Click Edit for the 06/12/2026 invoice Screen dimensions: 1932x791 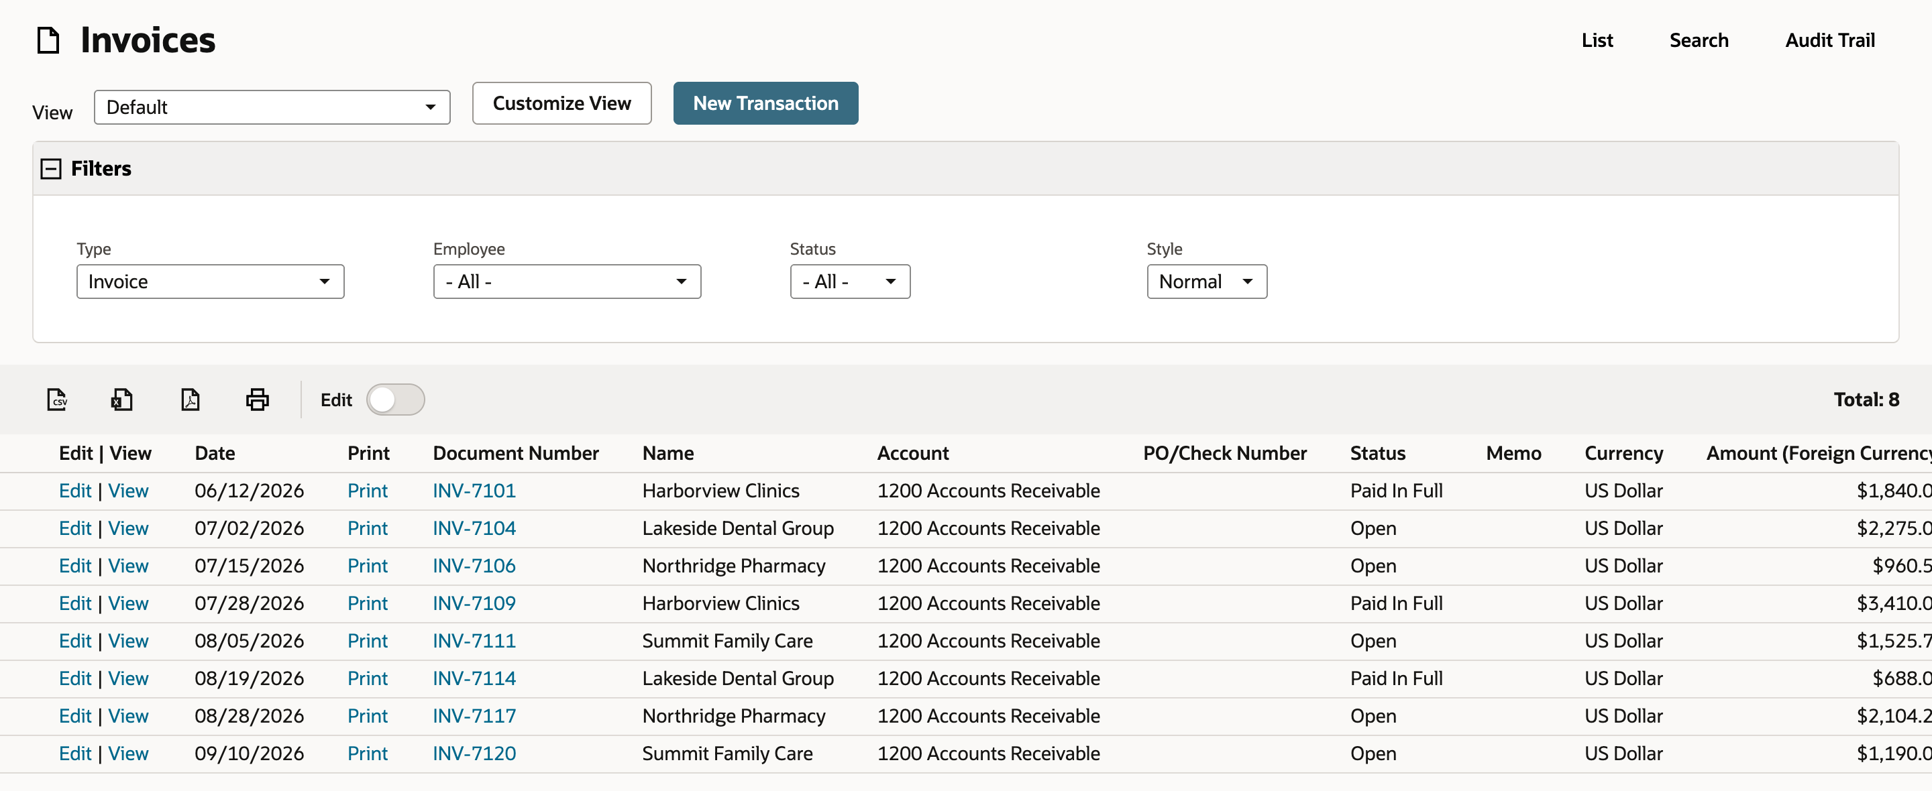pos(75,491)
